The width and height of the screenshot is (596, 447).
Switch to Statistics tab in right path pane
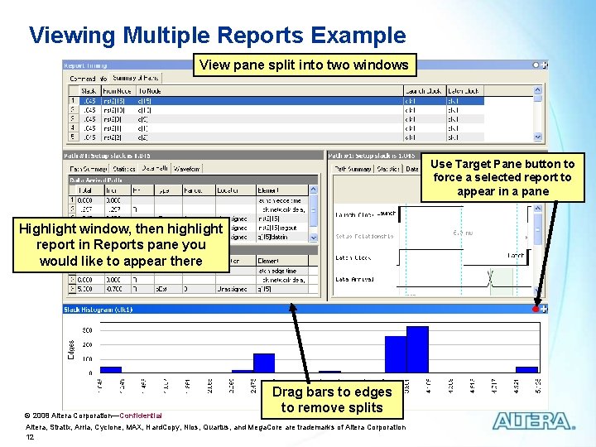(388, 169)
